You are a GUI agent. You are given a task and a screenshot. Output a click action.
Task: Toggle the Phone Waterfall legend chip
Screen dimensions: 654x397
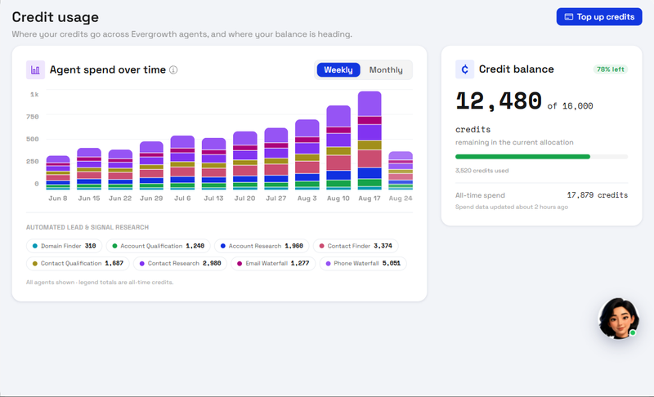tap(363, 263)
